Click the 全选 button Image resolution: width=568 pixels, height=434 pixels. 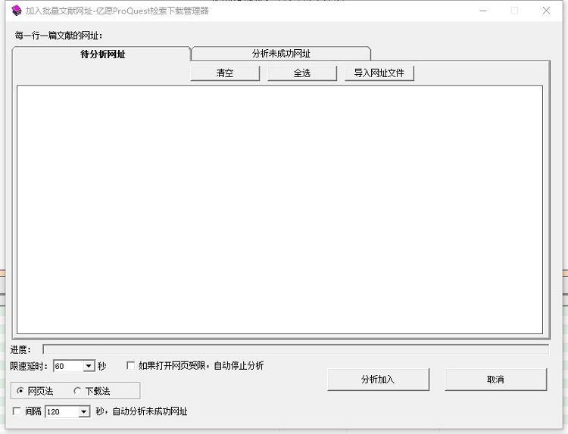(302, 73)
